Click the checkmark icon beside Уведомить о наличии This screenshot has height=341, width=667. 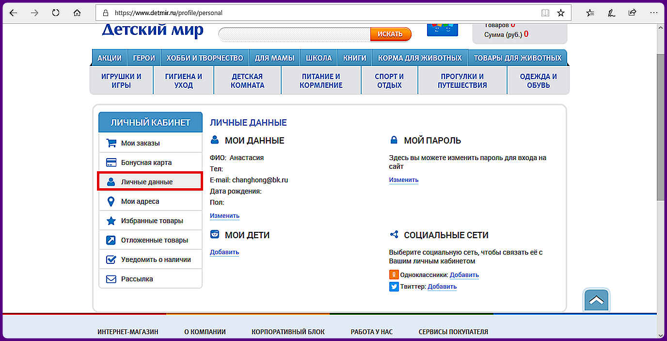[111, 260]
